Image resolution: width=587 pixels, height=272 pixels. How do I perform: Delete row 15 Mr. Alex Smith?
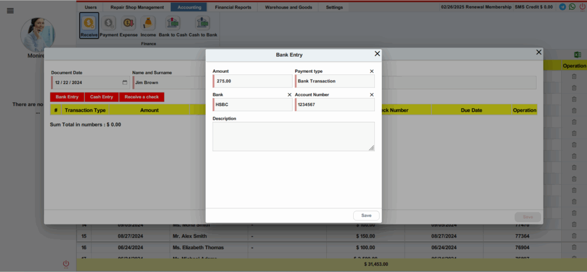pos(574,236)
